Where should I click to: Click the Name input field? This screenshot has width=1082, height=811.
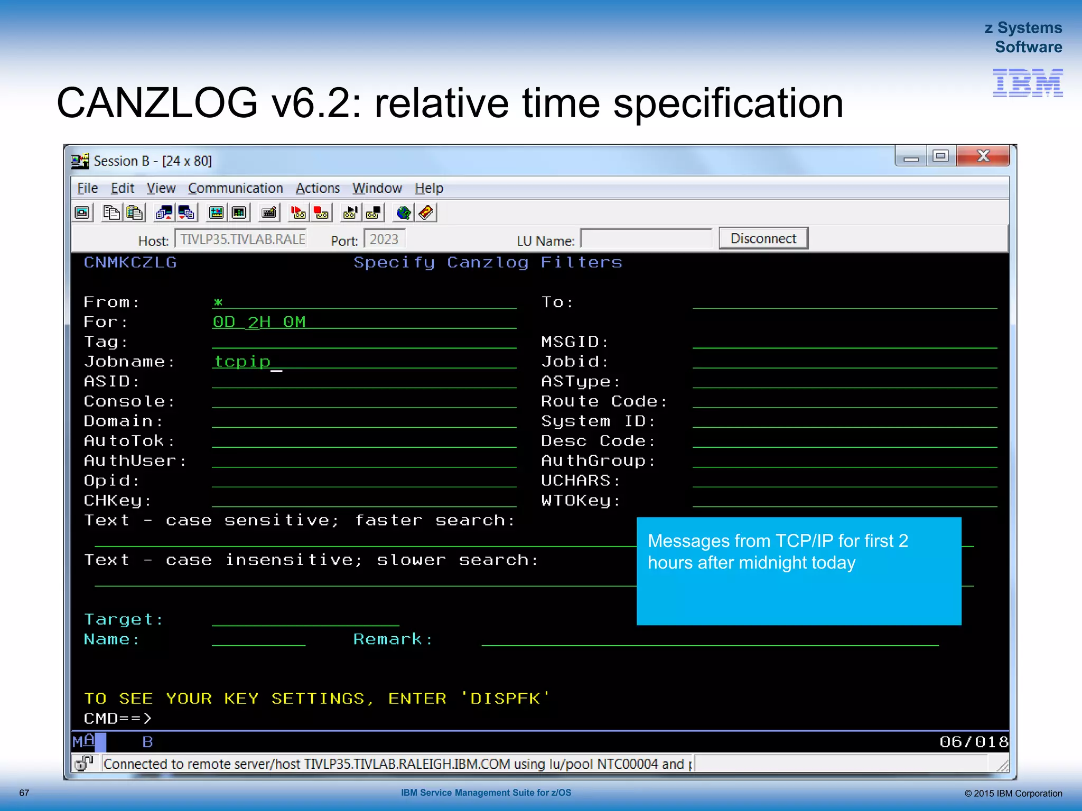coord(258,639)
